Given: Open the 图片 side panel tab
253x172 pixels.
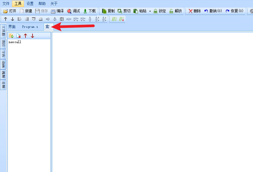Looking at the screenshot, I should click(x=3, y=44).
